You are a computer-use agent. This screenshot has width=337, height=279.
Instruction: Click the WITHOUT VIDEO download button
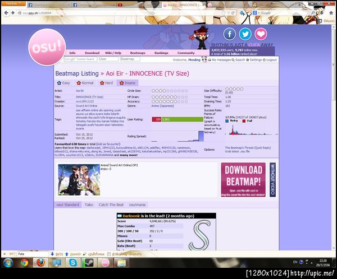(272, 180)
